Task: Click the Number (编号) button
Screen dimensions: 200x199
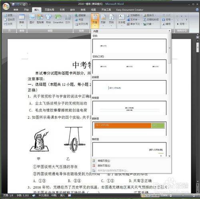Action: [x=166, y=24]
